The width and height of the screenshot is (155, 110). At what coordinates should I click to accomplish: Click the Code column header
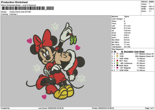(136, 52)
